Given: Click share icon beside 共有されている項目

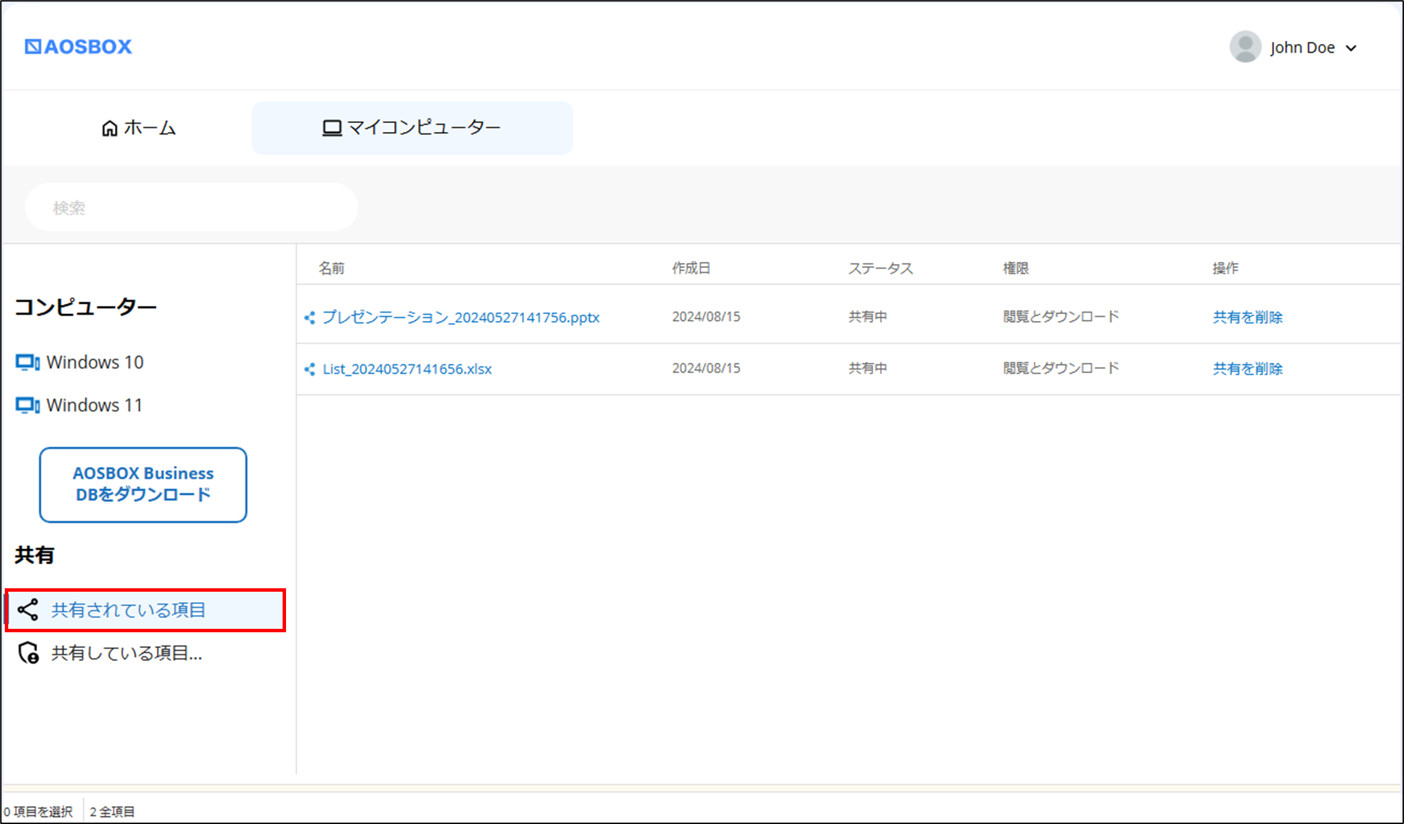Looking at the screenshot, I should (28, 610).
